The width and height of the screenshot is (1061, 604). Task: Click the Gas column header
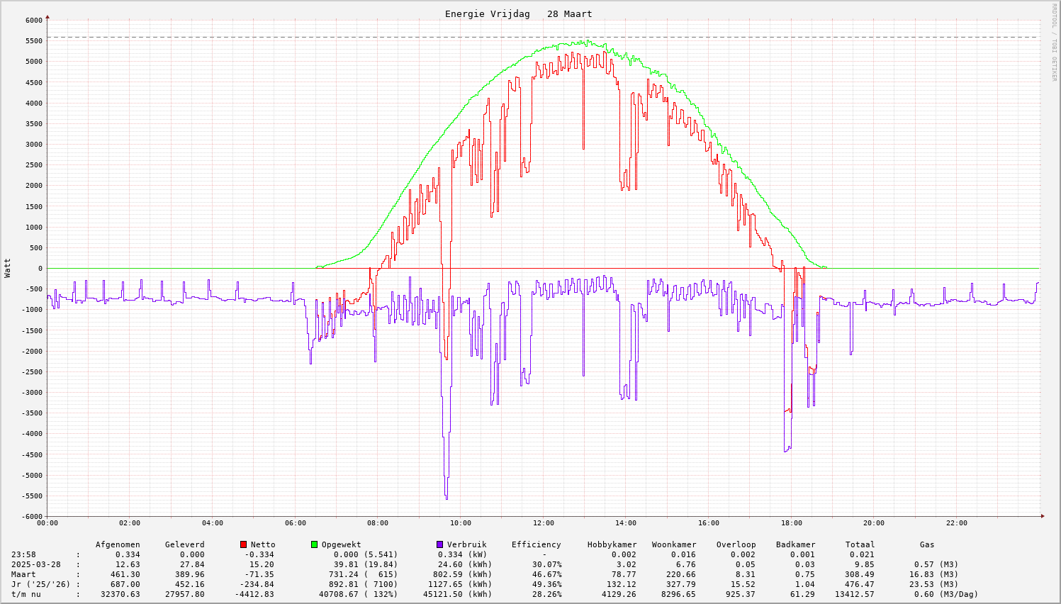point(927,544)
